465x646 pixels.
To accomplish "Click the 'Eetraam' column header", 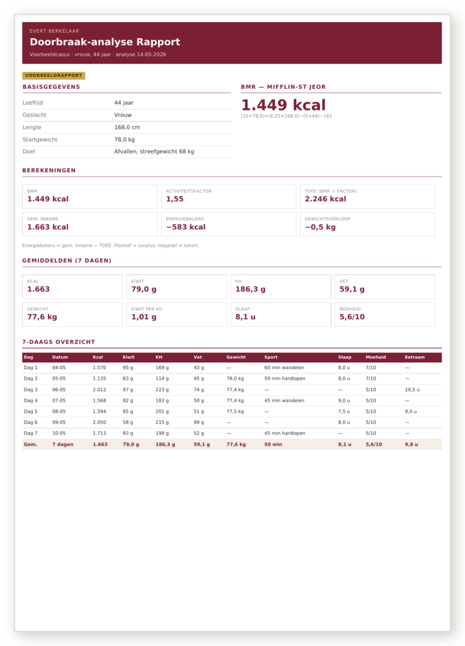I will pyautogui.click(x=415, y=357).
